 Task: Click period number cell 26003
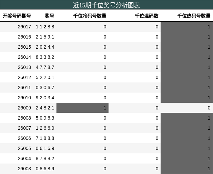tap(24, 169)
